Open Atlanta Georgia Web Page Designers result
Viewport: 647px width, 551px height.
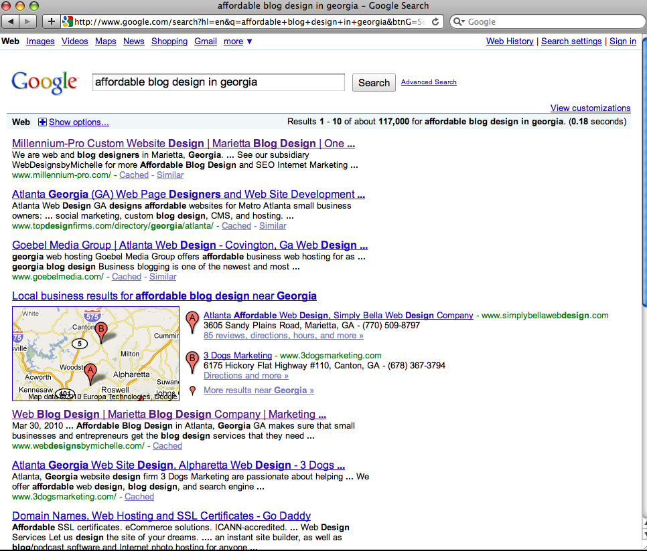[x=189, y=194]
